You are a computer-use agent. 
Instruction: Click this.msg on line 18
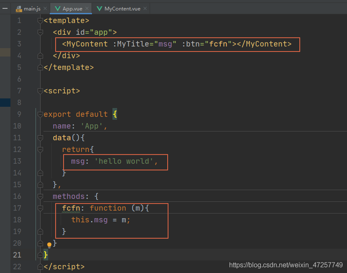(x=89, y=220)
